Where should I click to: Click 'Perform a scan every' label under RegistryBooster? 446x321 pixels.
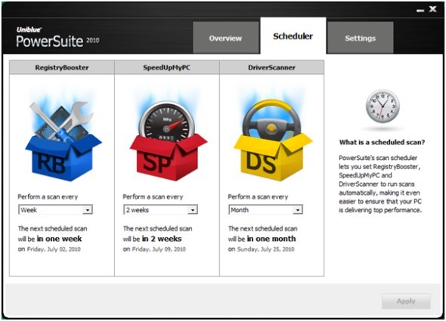(48, 196)
